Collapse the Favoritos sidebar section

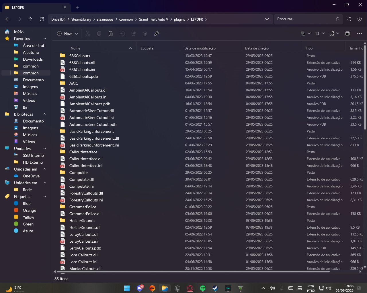click(x=45, y=39)
